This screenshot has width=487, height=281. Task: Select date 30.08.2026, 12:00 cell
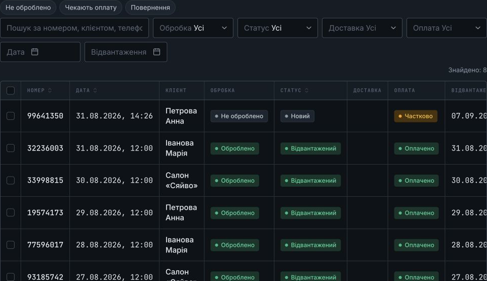pos(114,180)
